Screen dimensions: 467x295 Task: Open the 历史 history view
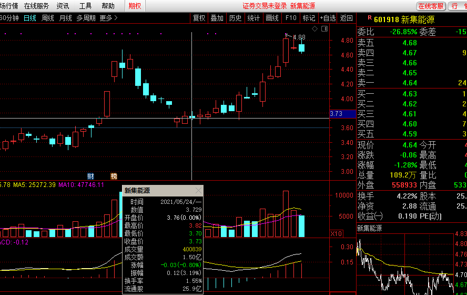click(235, 18)
